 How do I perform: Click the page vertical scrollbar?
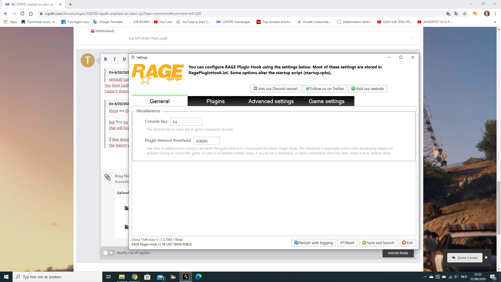coord(499,208)
